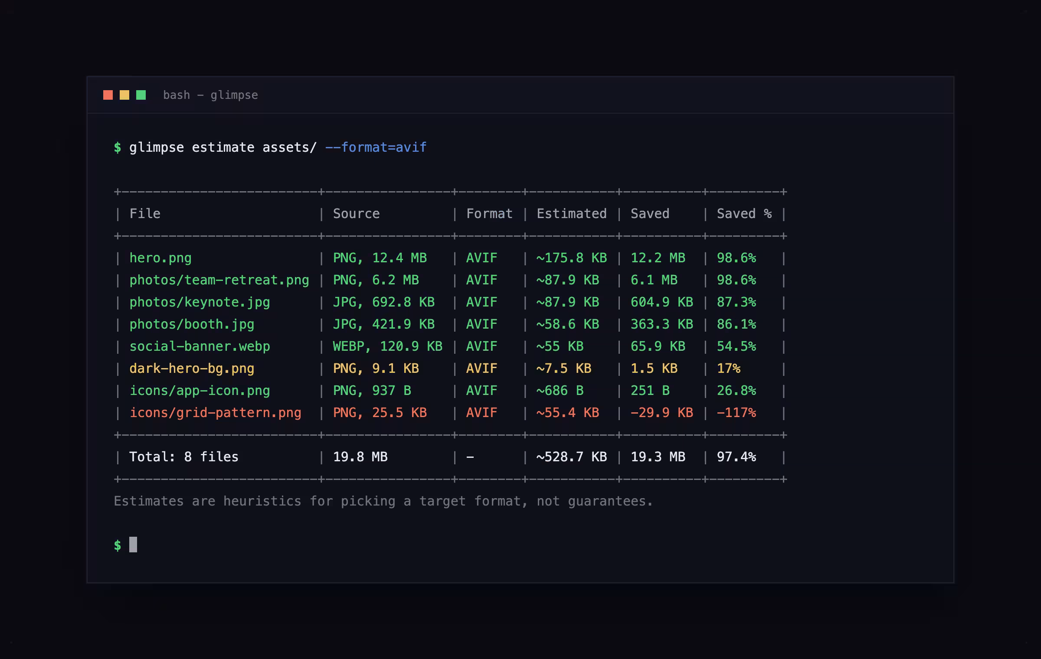The image size is (1041, 659).
Task: Click the 'glimpse estimate assets/' command text
Action: (223, 147)
